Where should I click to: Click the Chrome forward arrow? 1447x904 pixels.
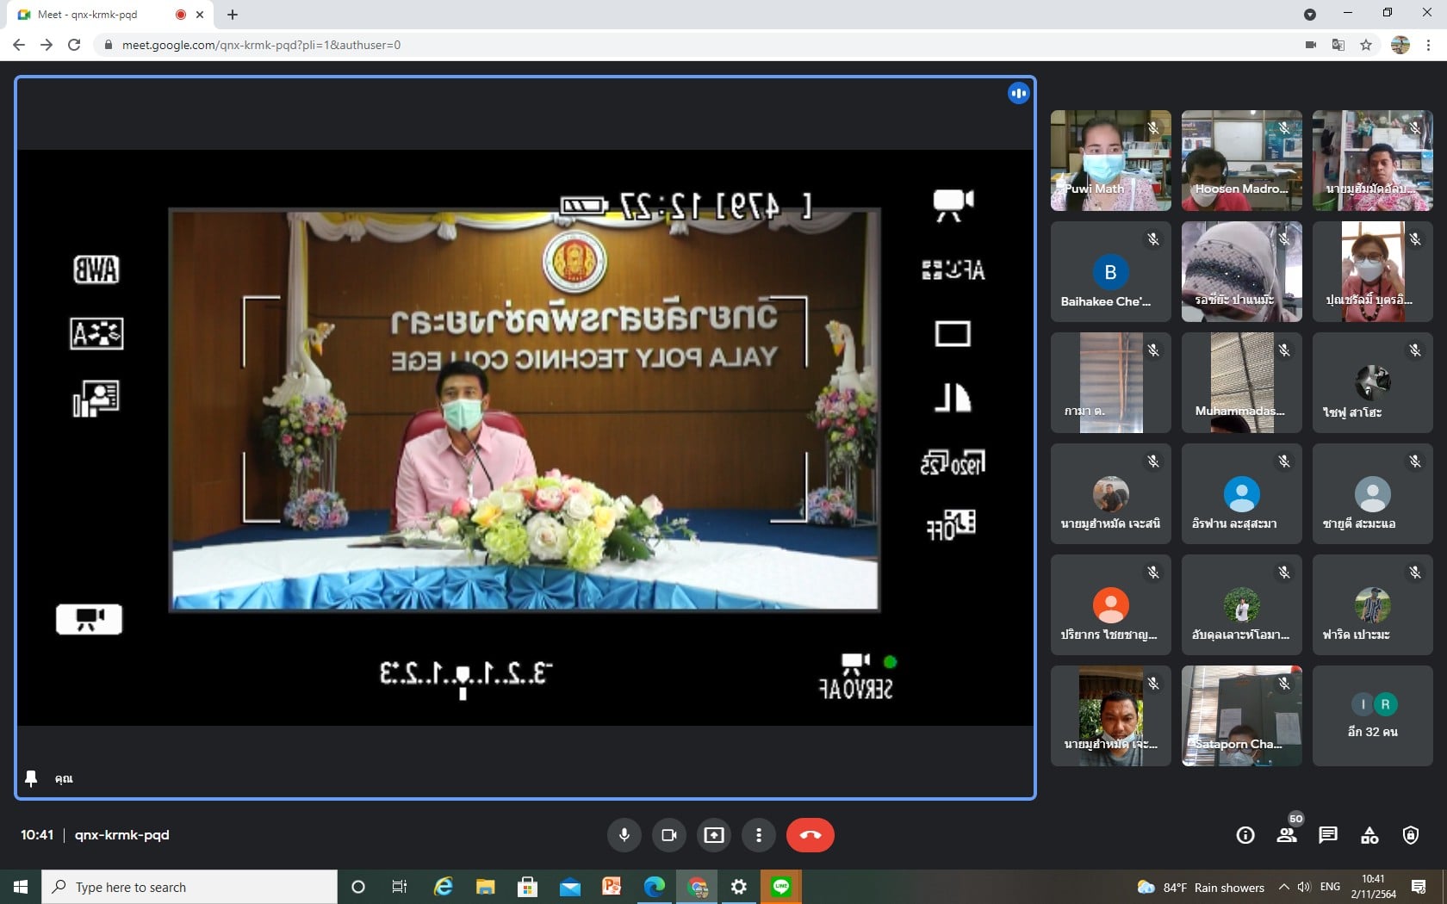tap(47, 45)
